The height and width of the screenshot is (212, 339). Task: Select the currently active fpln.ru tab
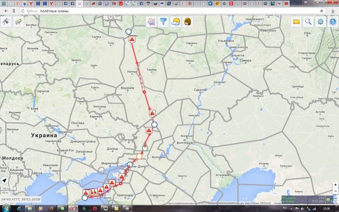(x=79, y=4)
